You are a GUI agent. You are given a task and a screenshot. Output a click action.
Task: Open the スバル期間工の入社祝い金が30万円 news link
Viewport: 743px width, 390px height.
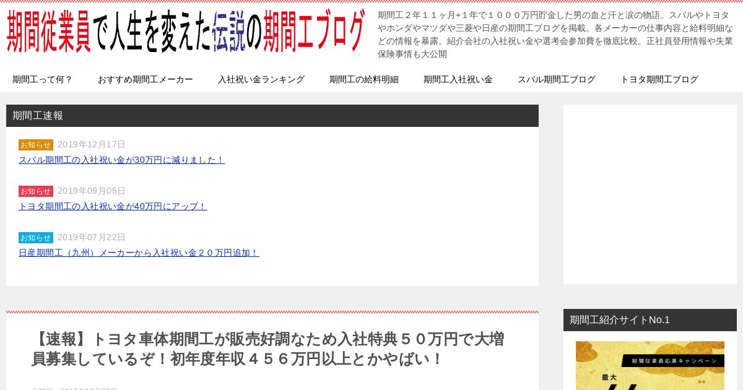click(121, 160)
